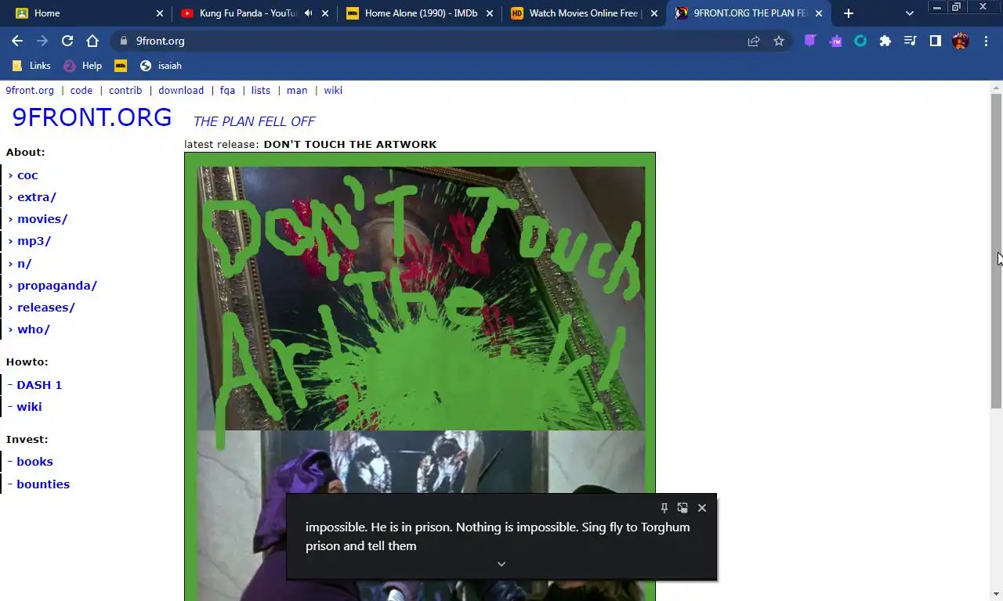
Task: Close the Kung Fu Panda tab
Action: click(325, 13)
